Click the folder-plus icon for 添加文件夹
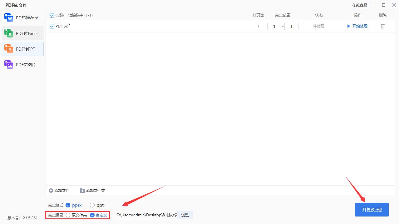This screenshot has width=399, height=224. [82, 191]
